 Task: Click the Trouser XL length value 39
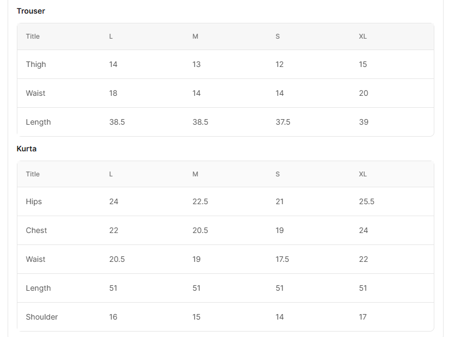(364, 122)
